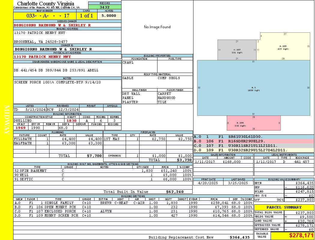Viewport: 315px width, 240px height.
Task: Click sketch legend row C.0 107
Action: [254, 145]
